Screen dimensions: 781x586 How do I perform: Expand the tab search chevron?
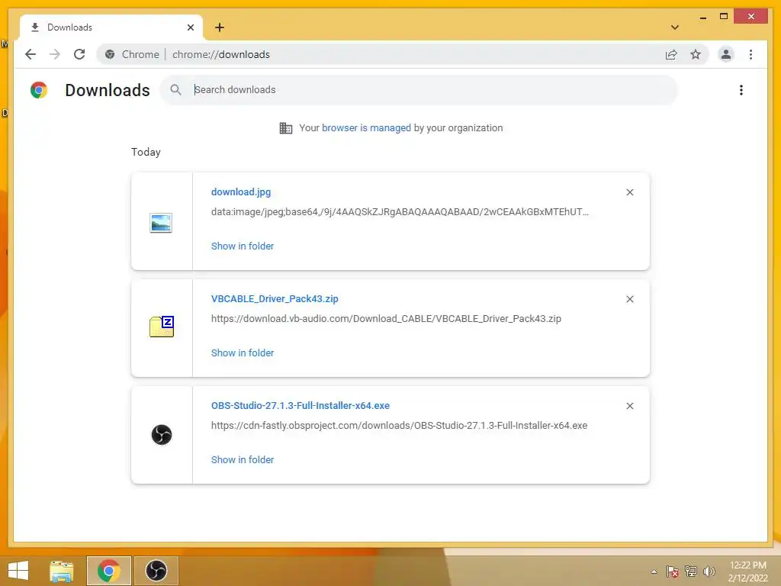675,27
